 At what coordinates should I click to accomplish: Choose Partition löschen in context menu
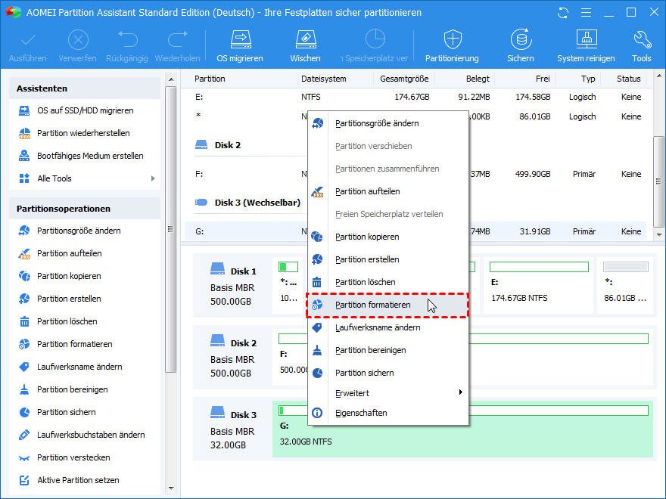pyautogui.click(x=387, y=282)
